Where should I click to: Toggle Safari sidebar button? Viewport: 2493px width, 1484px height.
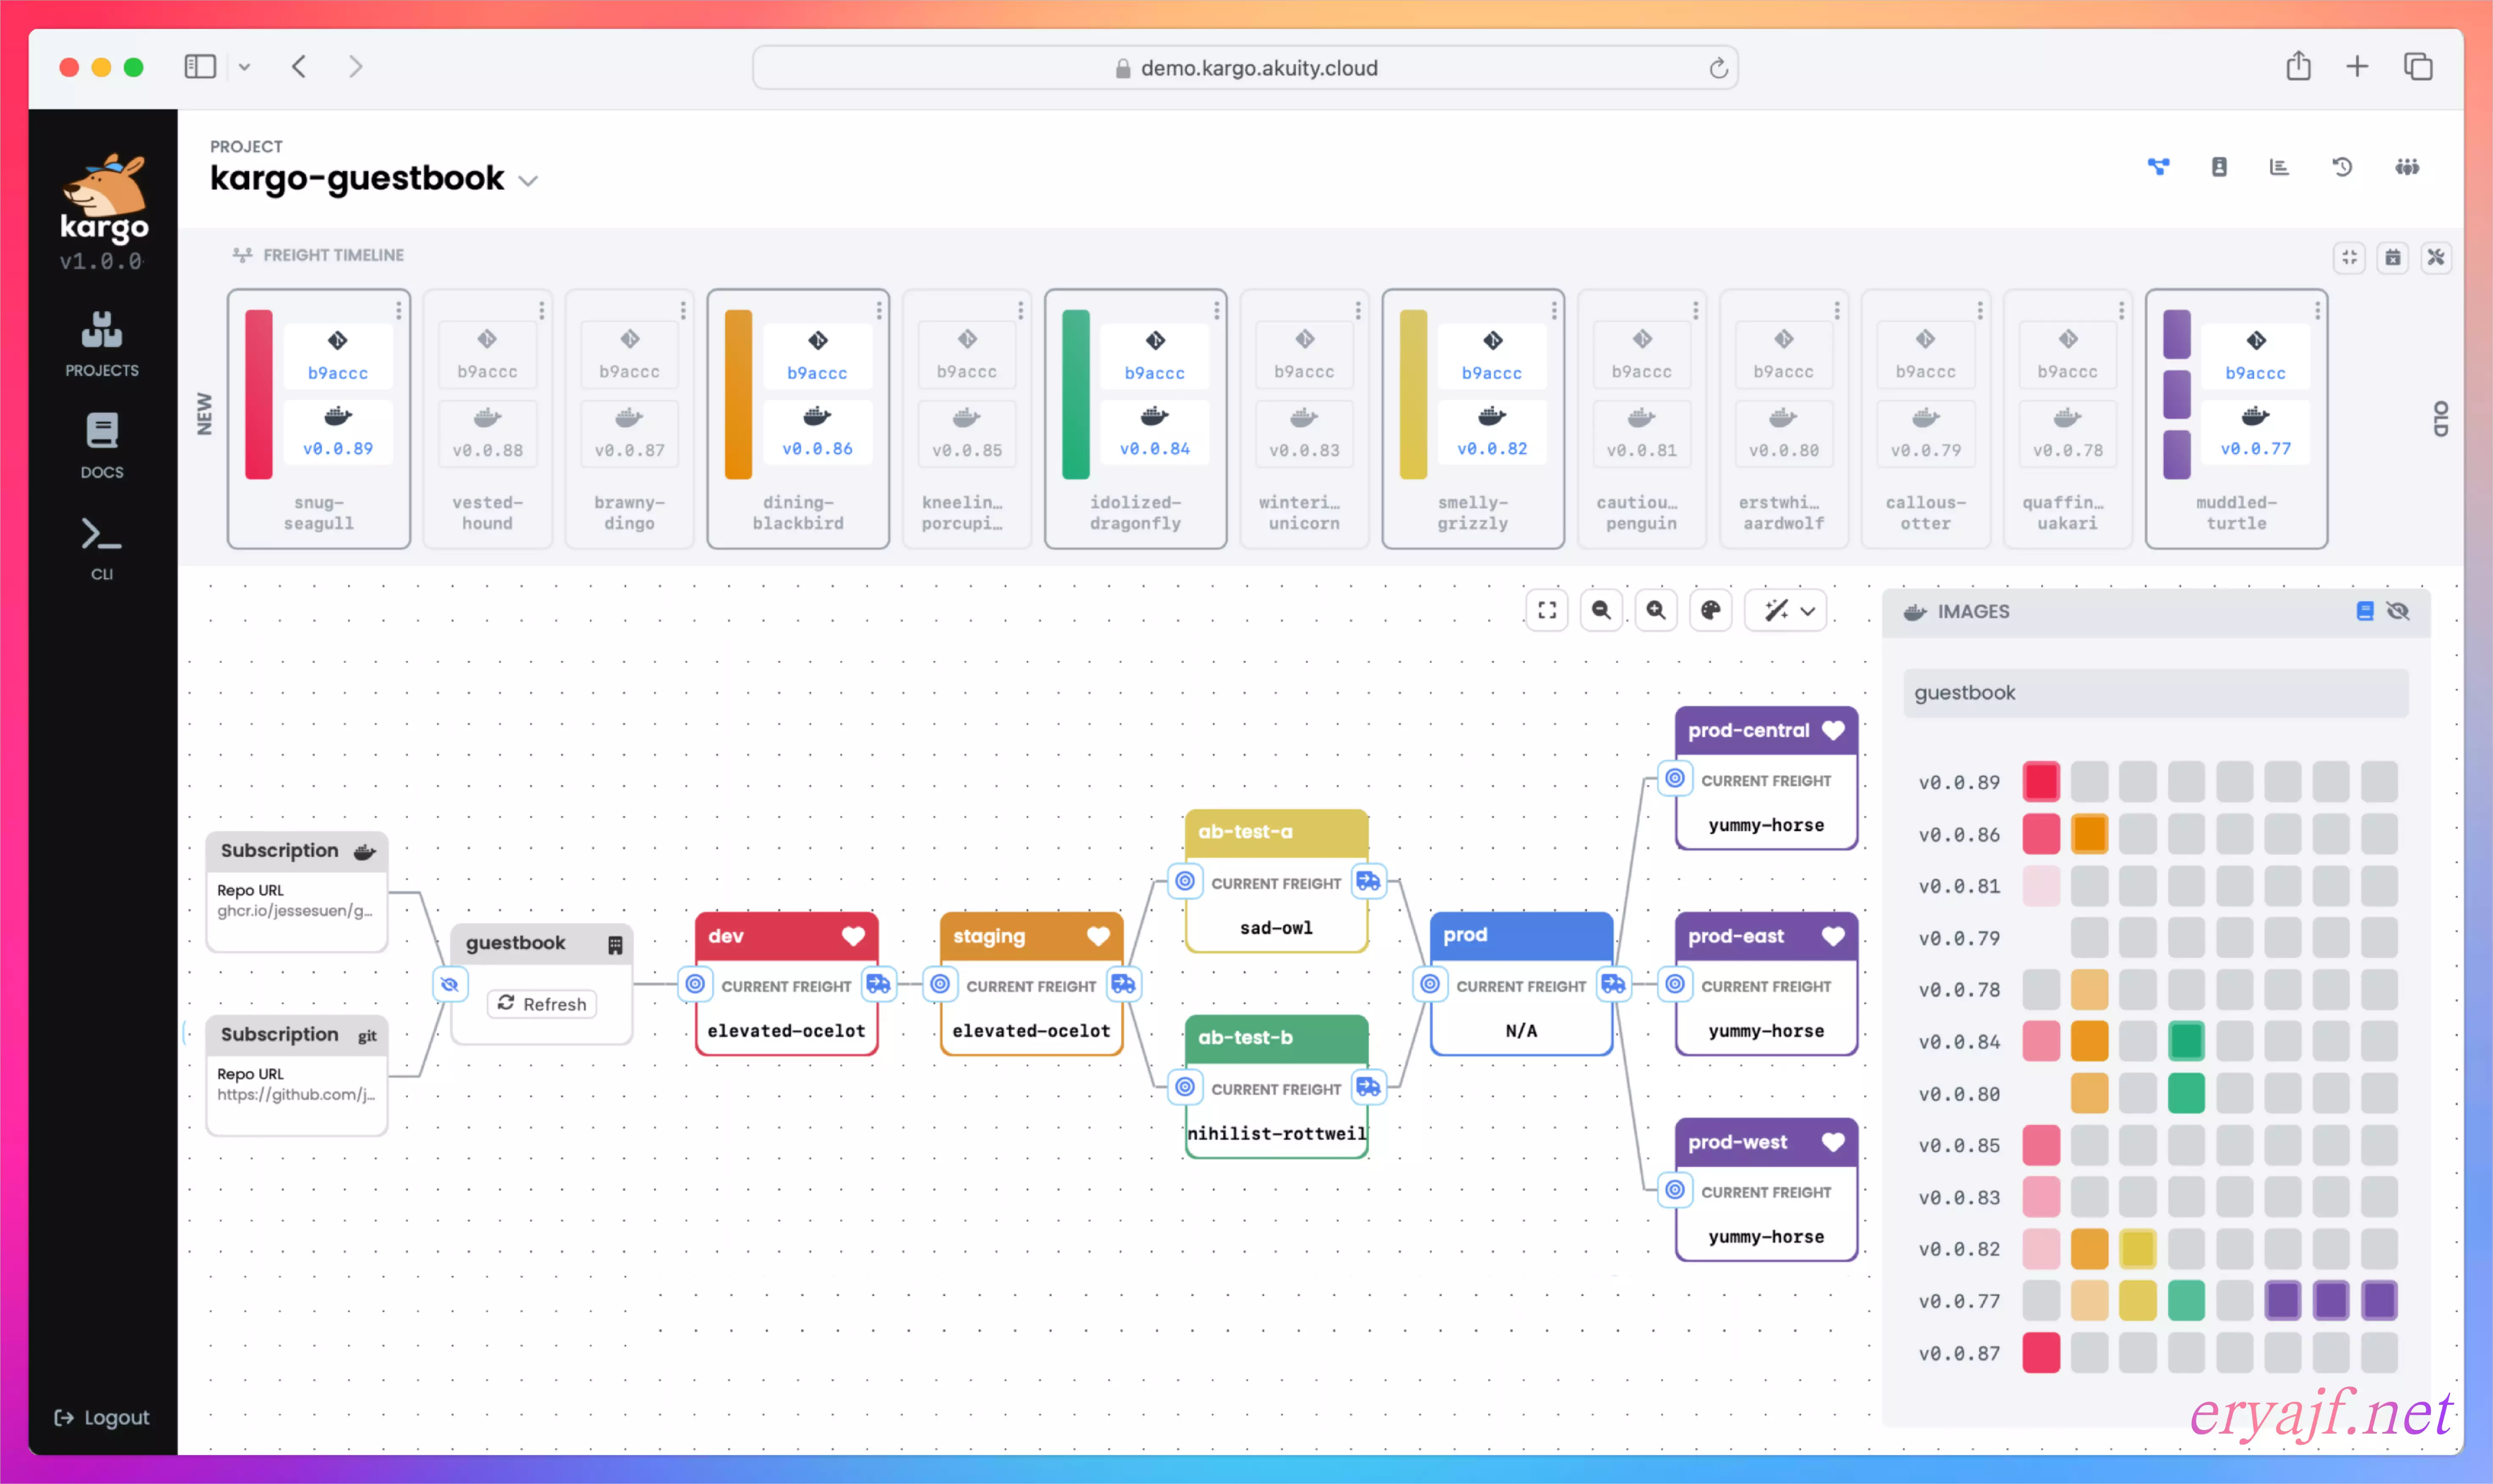(x=200, y=67)
